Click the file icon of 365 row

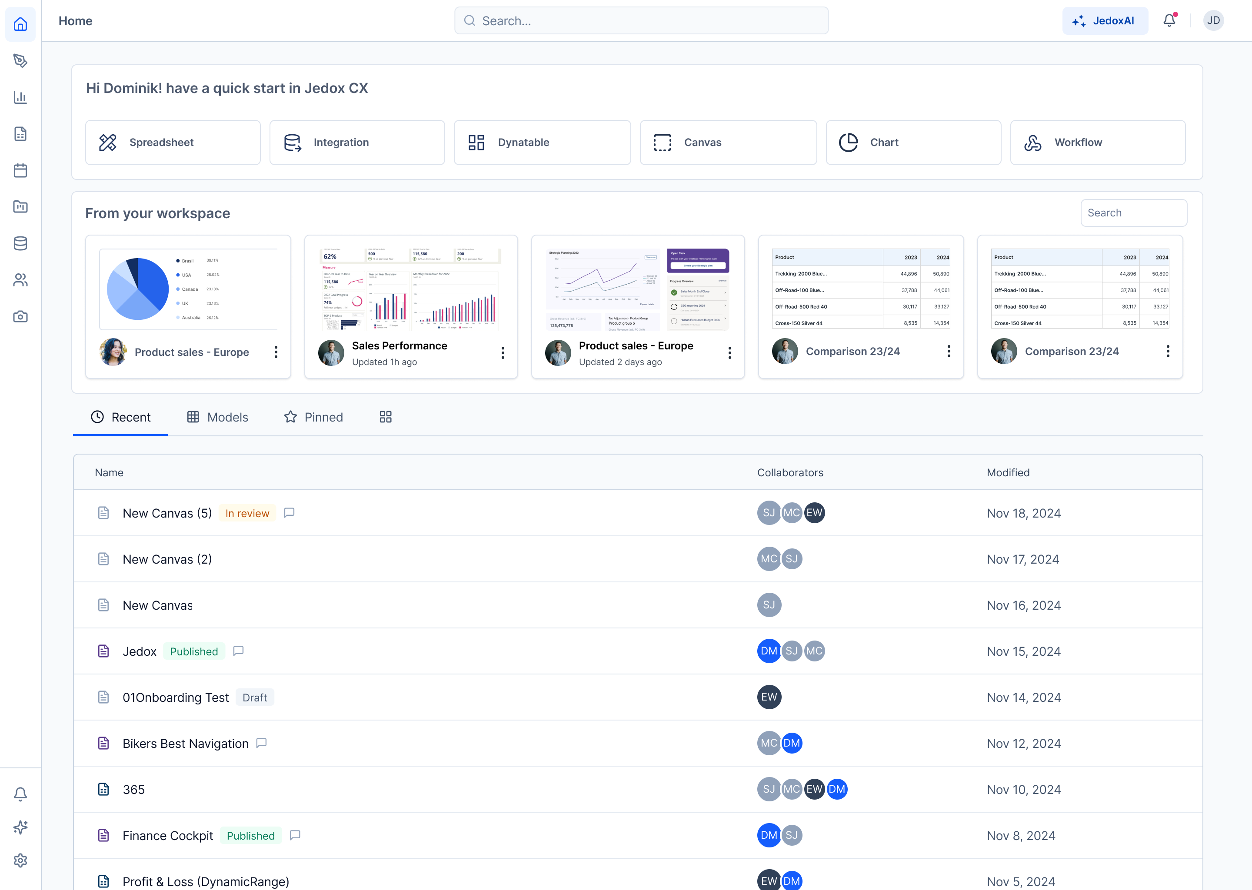click(x=103, y=789)
